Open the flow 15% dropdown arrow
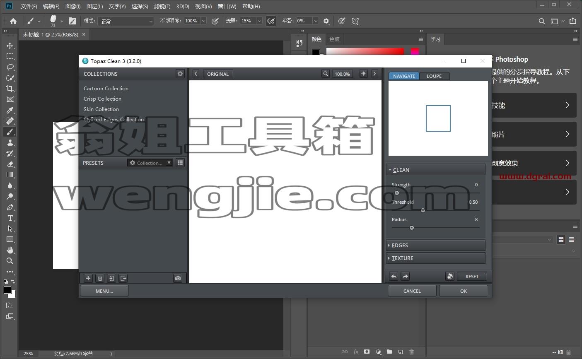The height and width of the screenshot is (359, 582). (259, 21)
